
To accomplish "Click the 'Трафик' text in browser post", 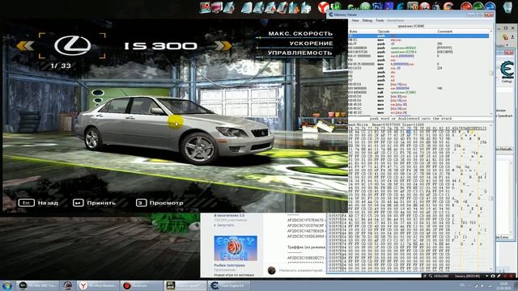I will [x=295, y=247].
